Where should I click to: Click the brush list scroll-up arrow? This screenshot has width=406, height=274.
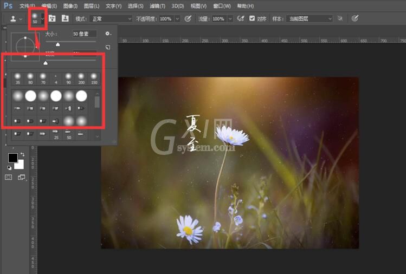point(98,94)
